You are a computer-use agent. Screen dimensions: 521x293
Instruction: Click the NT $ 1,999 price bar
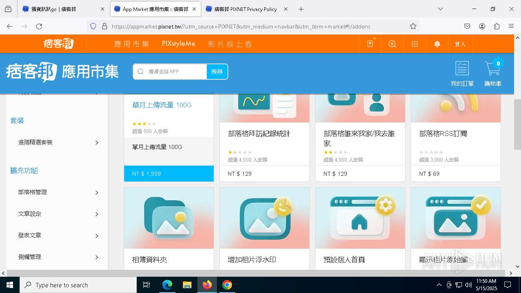tap(169, 174)
